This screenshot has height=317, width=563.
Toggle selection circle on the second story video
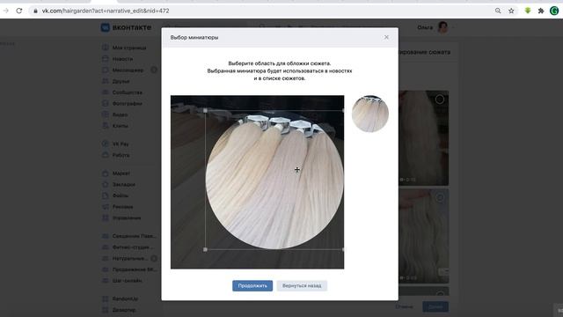coord(440,197)
